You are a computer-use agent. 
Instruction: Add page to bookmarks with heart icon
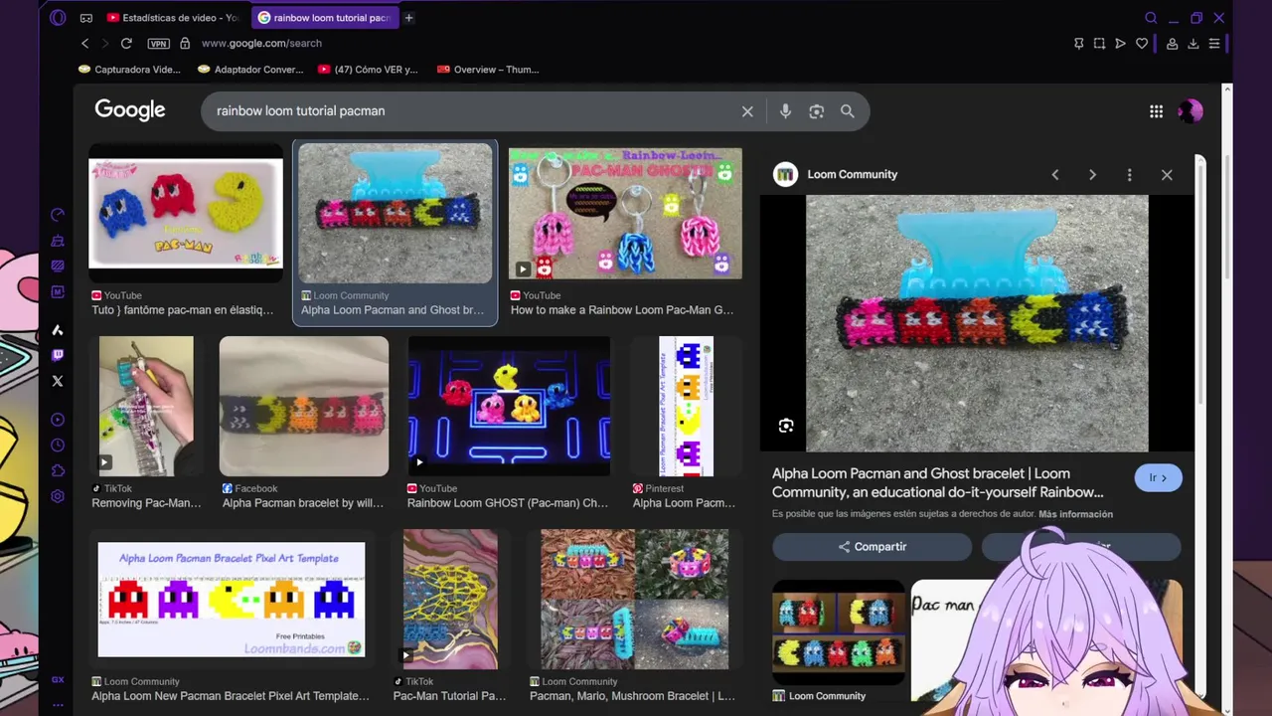click(x=1142, y=43)
